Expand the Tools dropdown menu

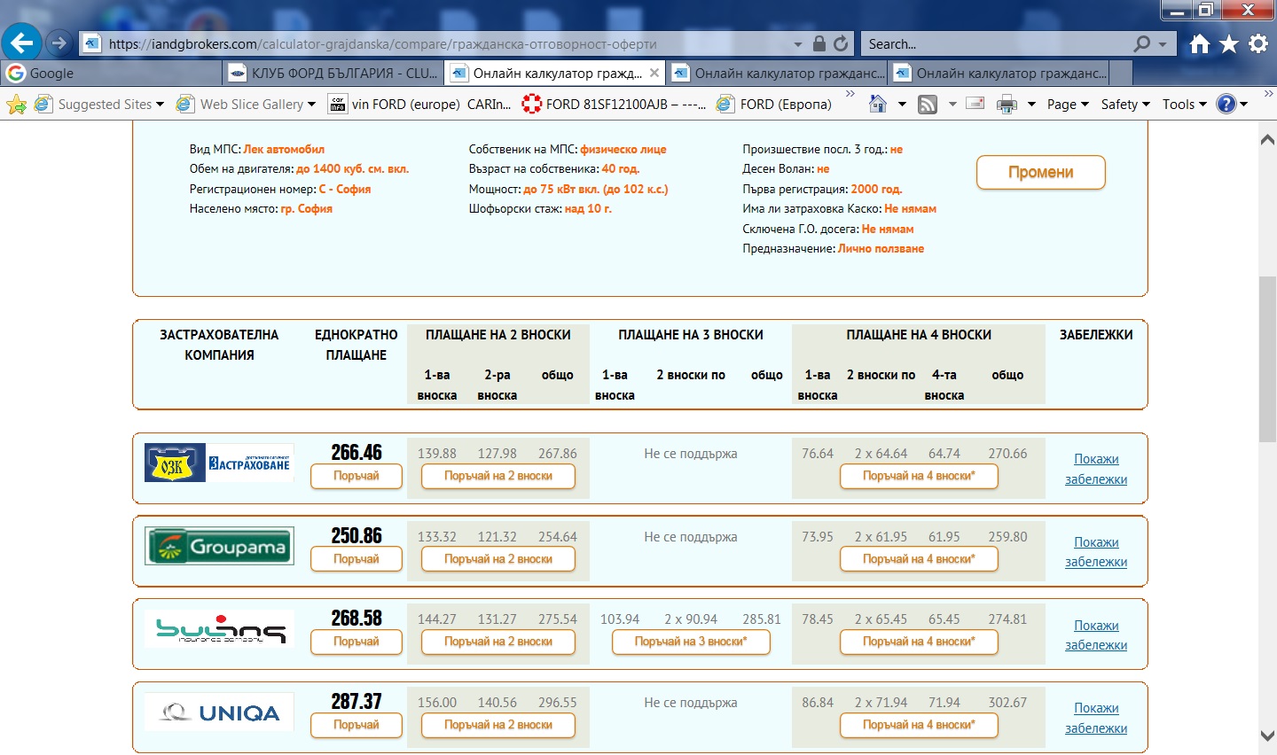point(1184,105)
